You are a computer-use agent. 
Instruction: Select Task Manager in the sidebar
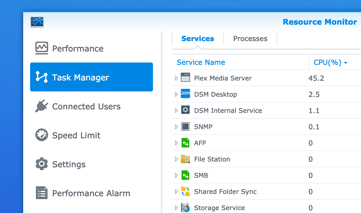[x=92, y=77]
